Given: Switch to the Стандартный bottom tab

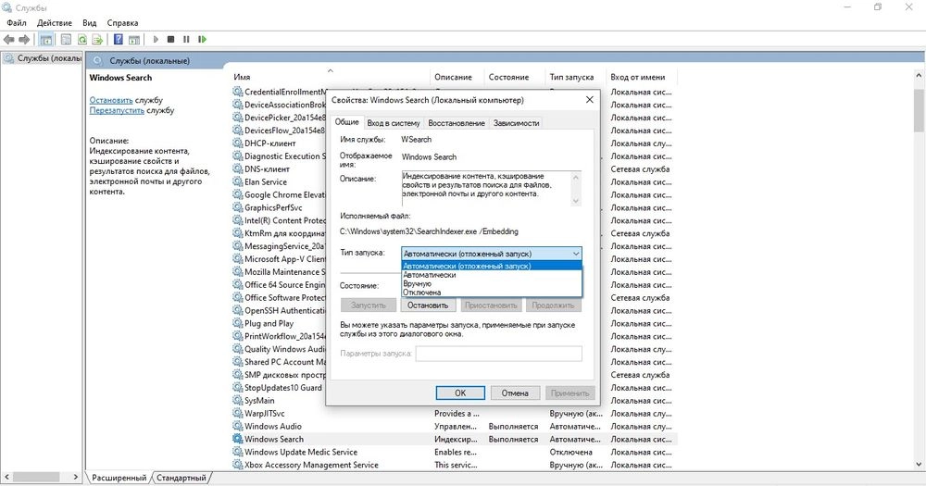Looking at the screenshot, I should pyautogui.click(x=181, y=478).
